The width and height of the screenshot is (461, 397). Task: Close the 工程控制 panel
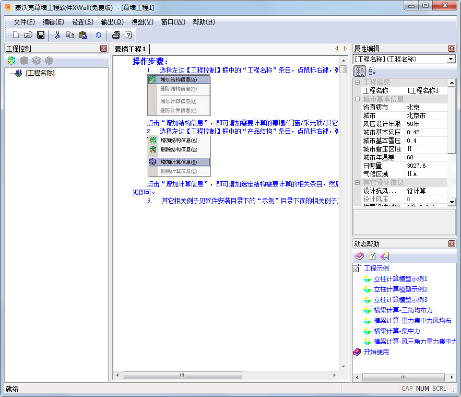(103, 49)
